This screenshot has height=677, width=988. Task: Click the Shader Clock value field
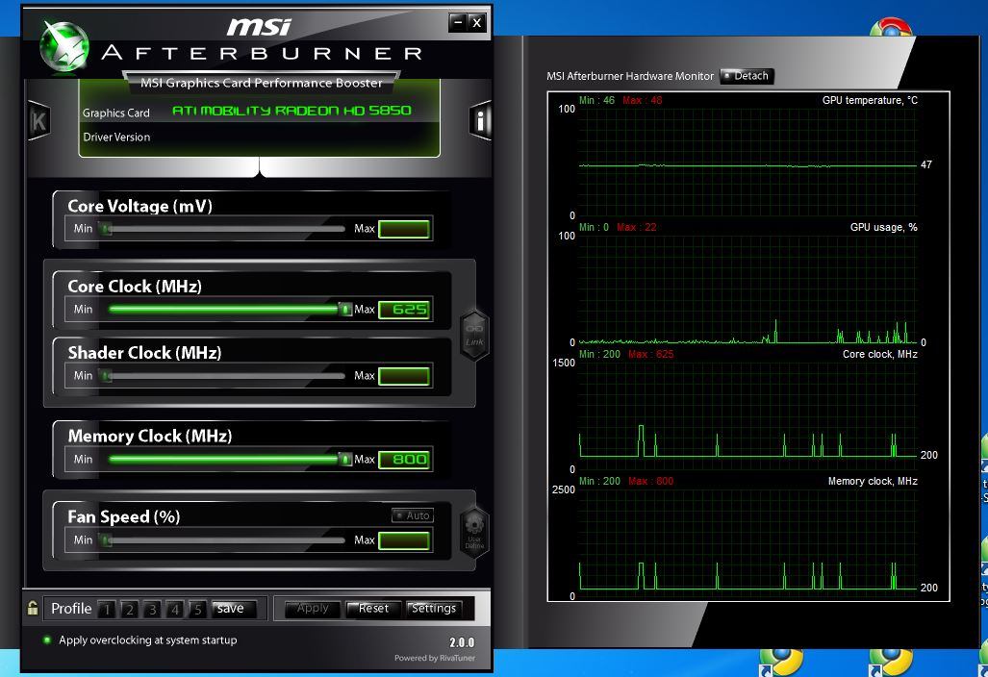(404, 376)
